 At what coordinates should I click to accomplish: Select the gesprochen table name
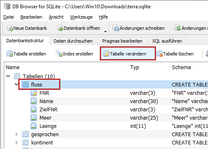[x=45, y=135]
